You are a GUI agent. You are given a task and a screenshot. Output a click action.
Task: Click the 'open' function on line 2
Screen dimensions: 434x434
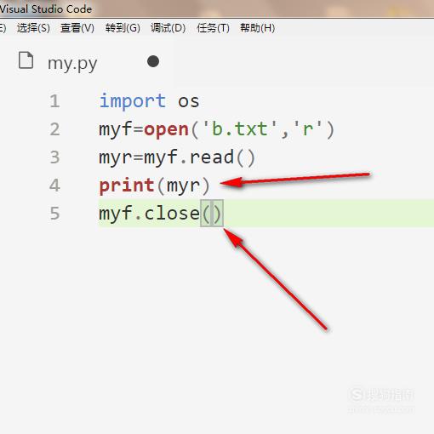pyautogui.click(x=166, y=130)
